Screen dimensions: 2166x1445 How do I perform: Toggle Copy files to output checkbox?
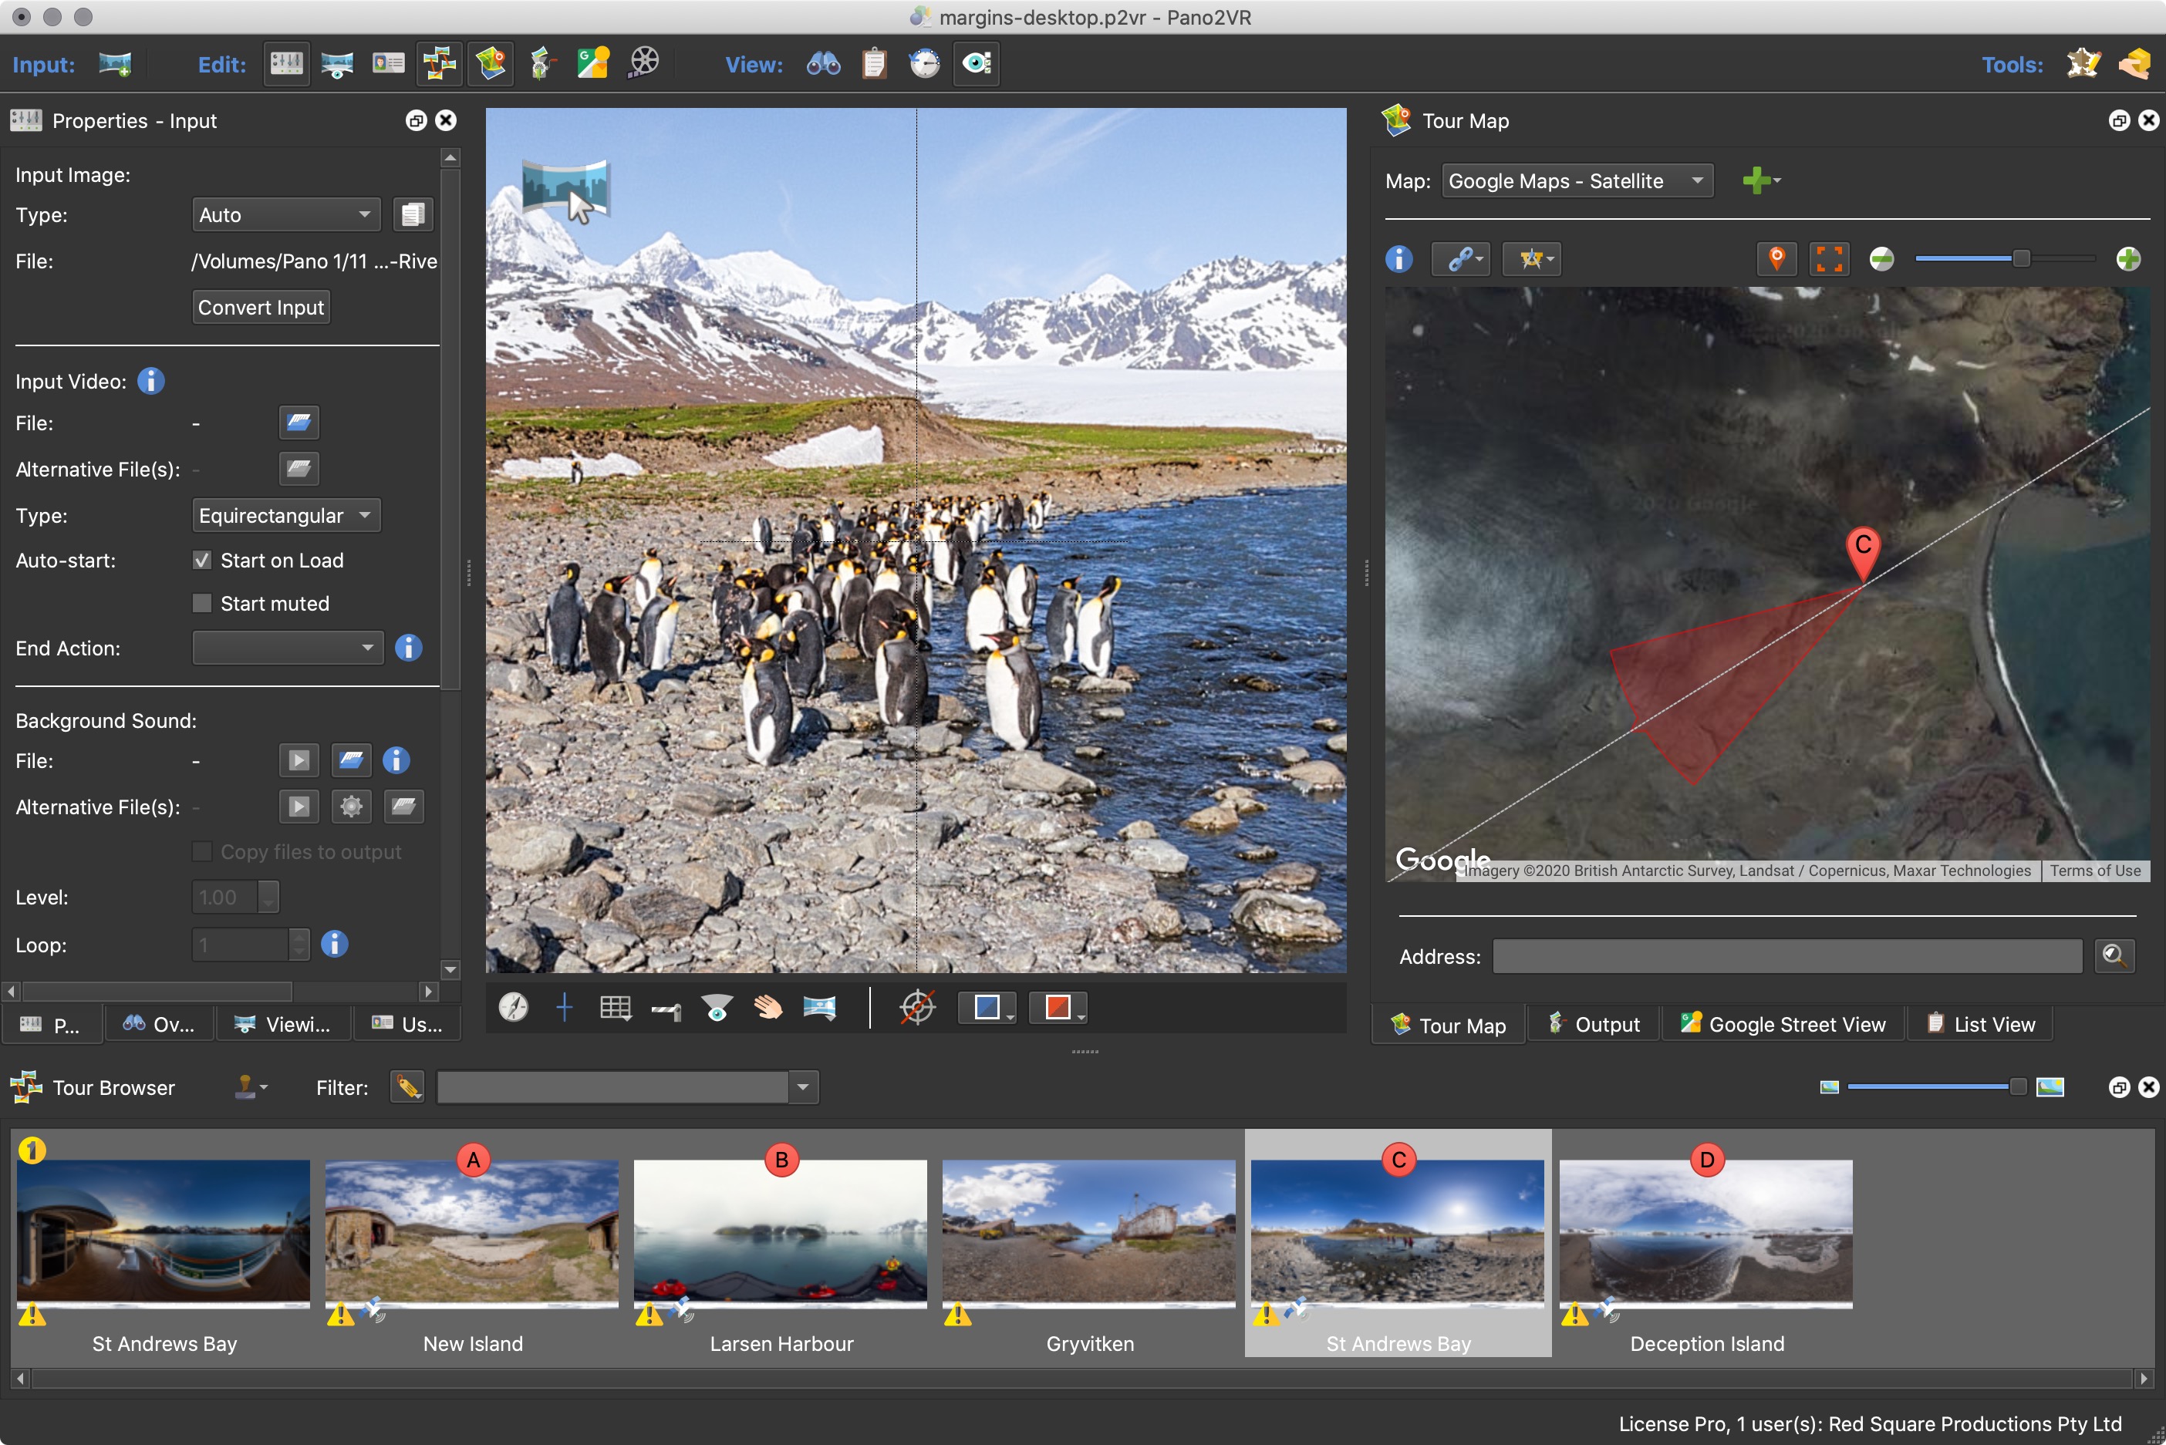[x=202, y=851]
